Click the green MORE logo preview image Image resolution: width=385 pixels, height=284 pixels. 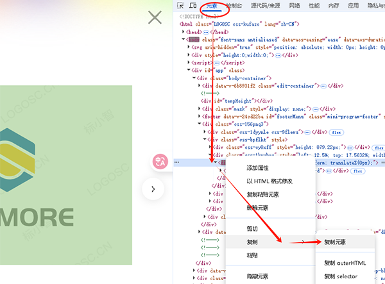tap(66, 175)
